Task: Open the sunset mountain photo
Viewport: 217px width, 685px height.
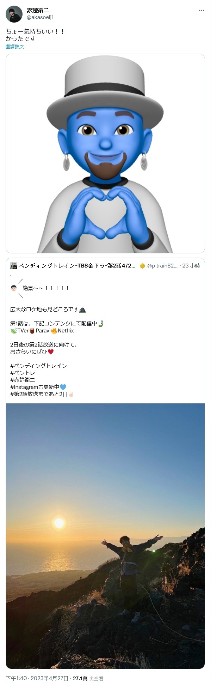Action: [x=105, y=536]
